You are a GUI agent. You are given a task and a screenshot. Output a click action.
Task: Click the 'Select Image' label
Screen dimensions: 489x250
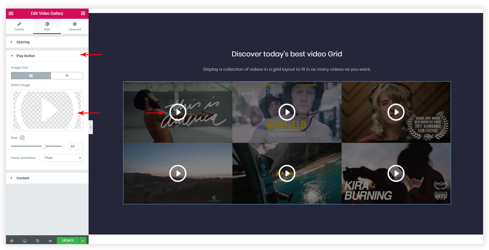pyautogui.click(x=20, y=85)
